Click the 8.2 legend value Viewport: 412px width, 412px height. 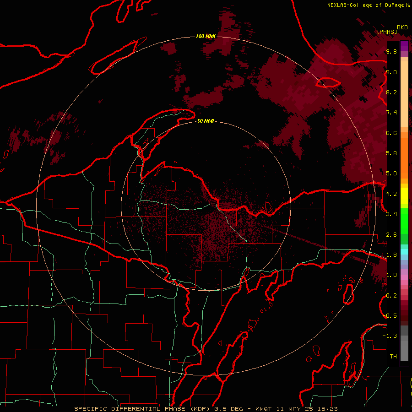click(391, 92)
